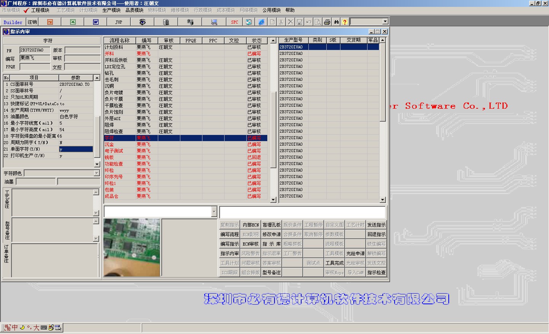Image resolution: width=549 pixels, height=334 pixels.
Task: Click up arrow of production model list scrollbar
Action: click(x=383, y=40)
